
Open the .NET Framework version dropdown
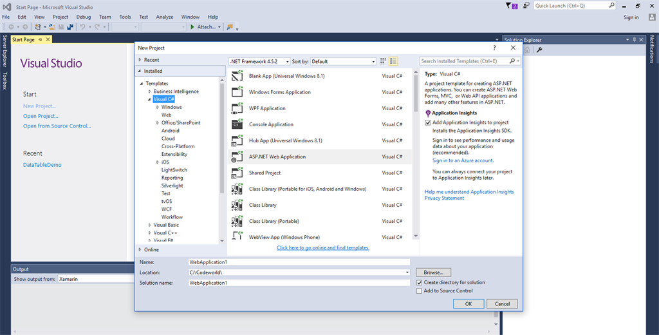[x=259, y=61]
